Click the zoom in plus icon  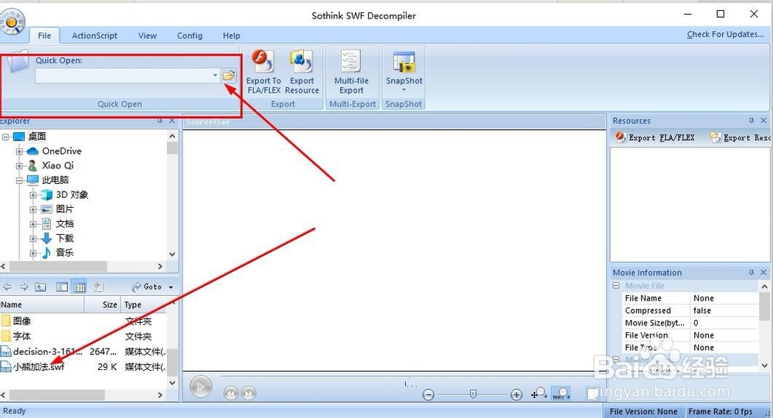click(516, 394)
